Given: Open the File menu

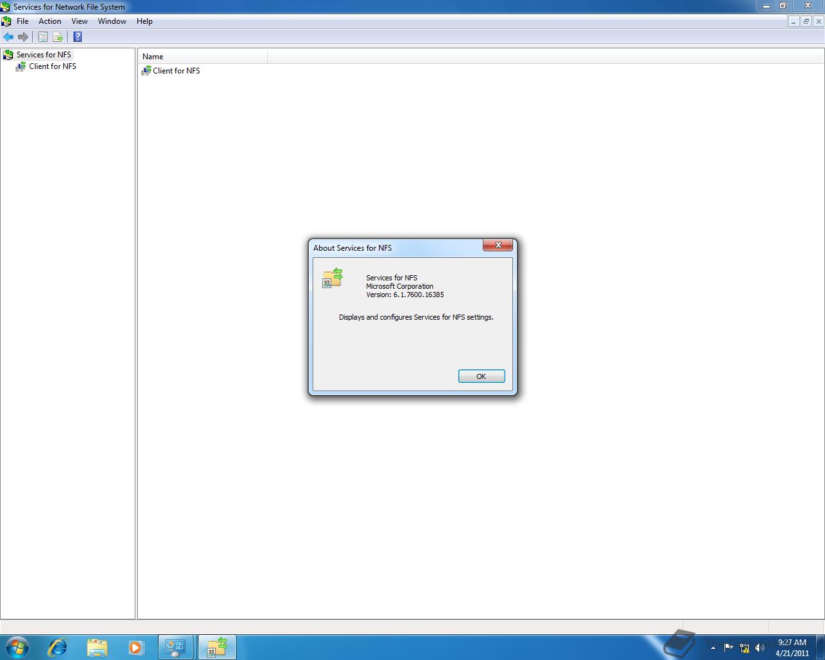Looking at the screenshot, I should (x=23, y=21).
